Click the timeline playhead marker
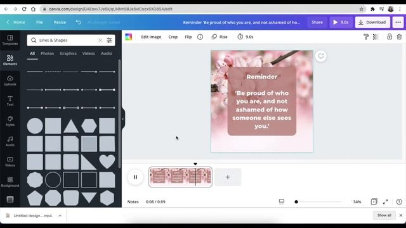This screenshot has height=228, width=406. 195,164
